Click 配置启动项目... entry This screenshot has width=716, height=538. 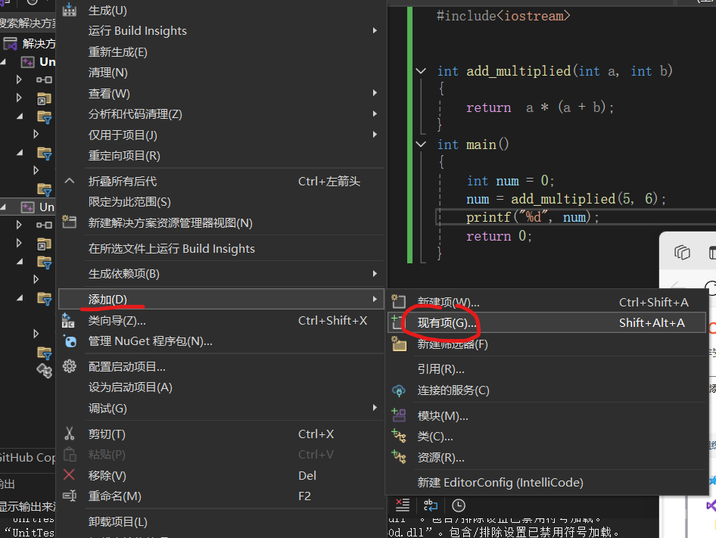[222, 366]
